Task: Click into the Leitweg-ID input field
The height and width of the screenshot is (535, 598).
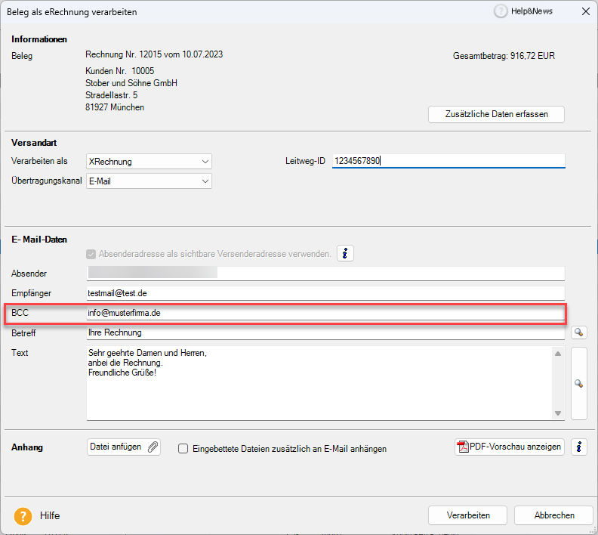Action: tap(448, 161)
